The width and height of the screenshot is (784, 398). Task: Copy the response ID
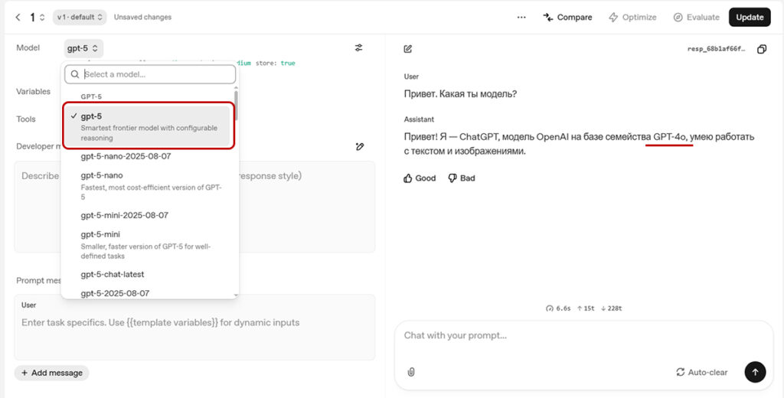pos(761,49)
